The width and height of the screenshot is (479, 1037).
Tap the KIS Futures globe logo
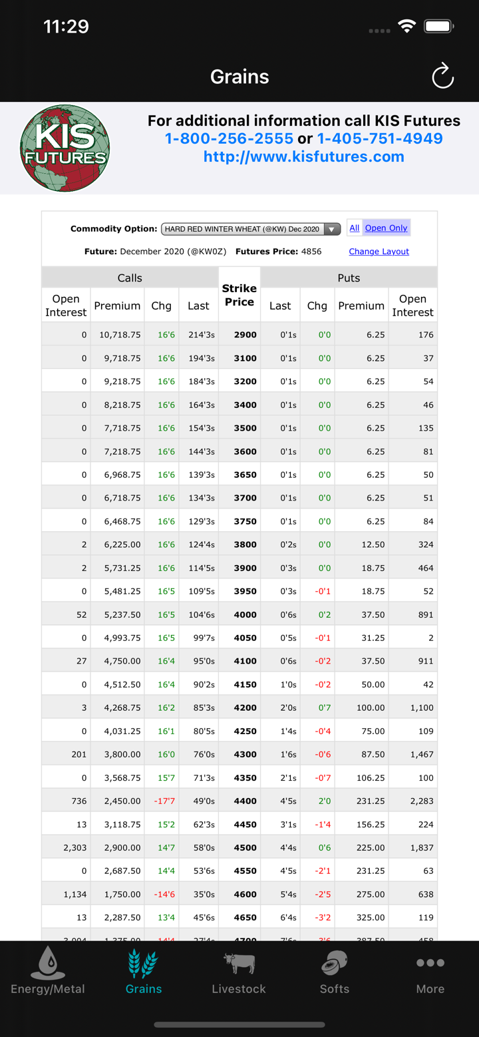click(x=65, y=148)
